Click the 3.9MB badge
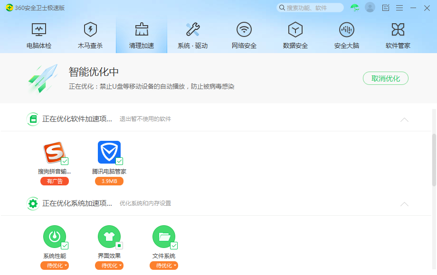This screenshot has height=275, width=437. 109,181
